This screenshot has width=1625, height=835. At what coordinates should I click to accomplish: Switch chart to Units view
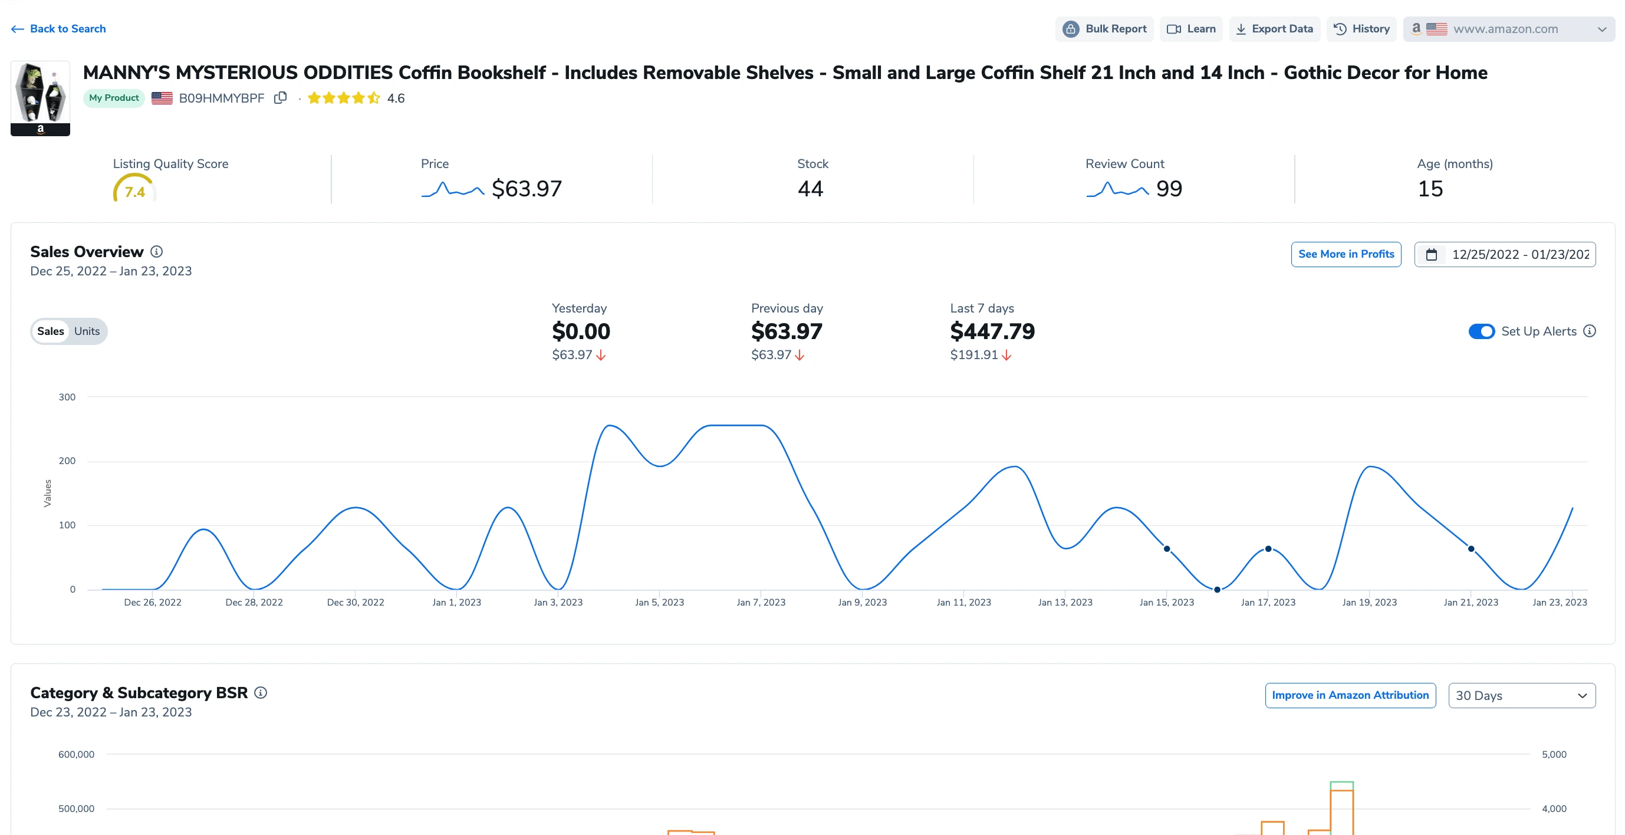coord(87,331)
